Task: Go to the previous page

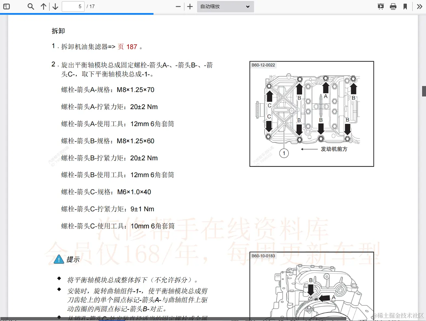Action: click(44, 6)
